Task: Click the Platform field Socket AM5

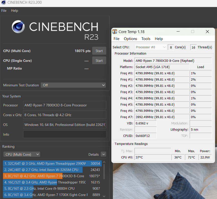Action: [162, 67]
